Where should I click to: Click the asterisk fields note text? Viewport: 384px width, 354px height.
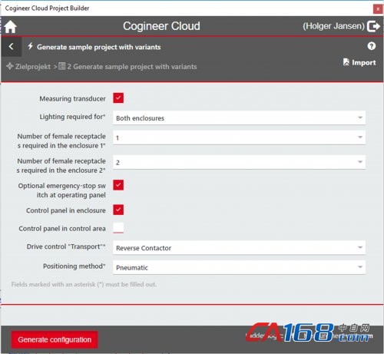(x=84, y=284)
